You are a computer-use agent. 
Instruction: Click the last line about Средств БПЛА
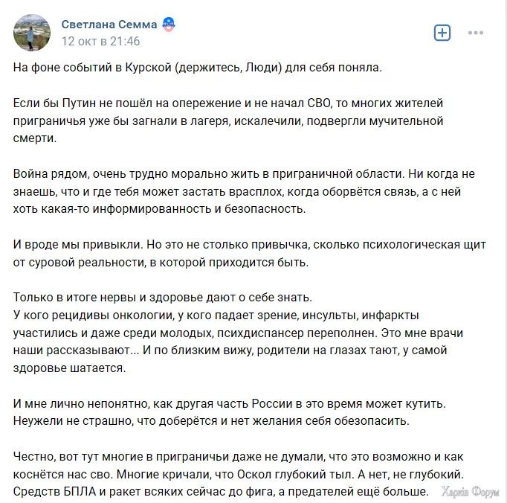pos(221,492)
